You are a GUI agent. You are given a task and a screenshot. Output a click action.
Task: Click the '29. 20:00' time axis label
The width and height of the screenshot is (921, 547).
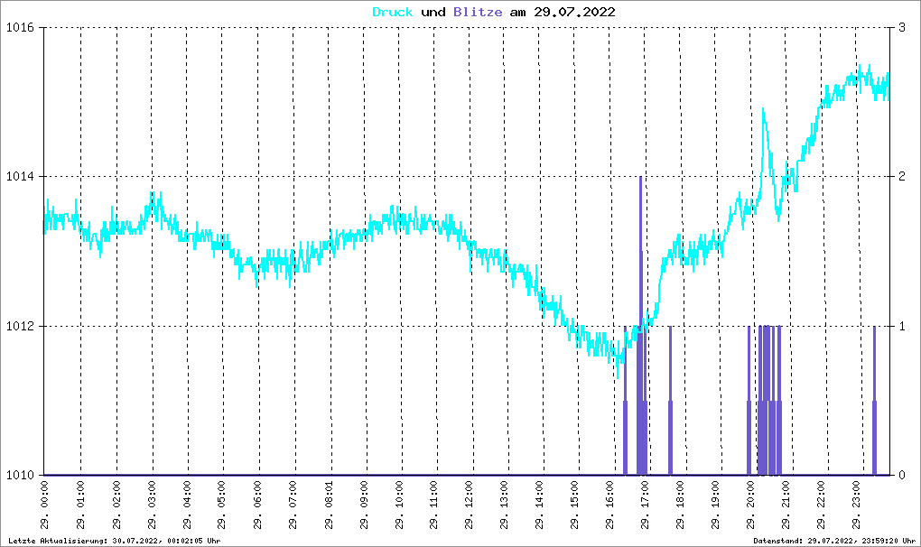(x=750, y=505)
